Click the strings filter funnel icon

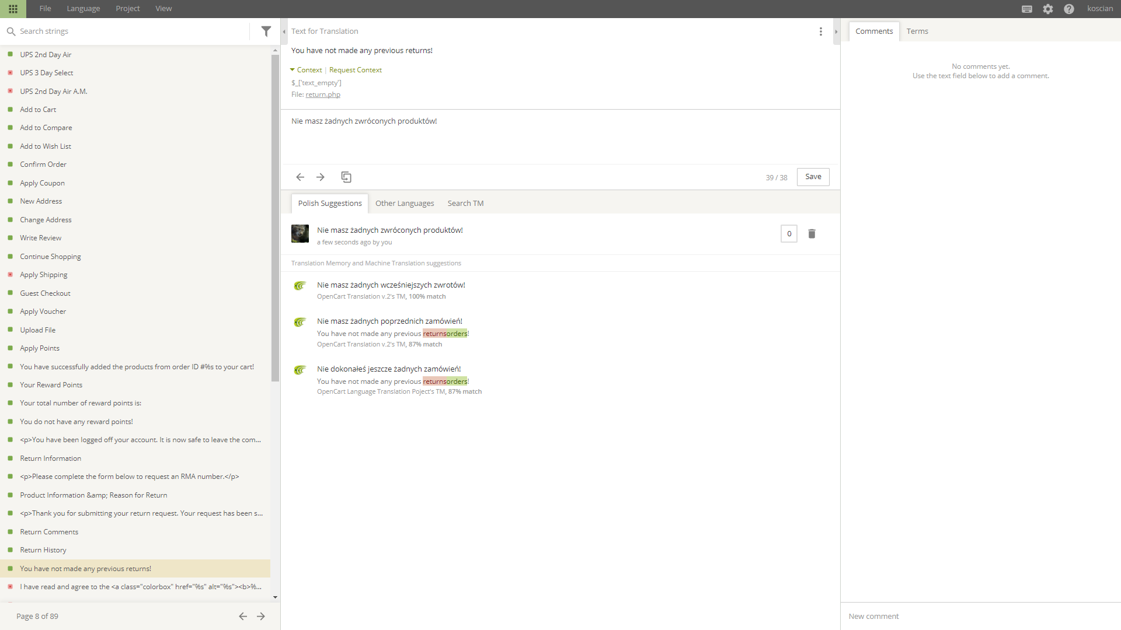pos(266,31)
